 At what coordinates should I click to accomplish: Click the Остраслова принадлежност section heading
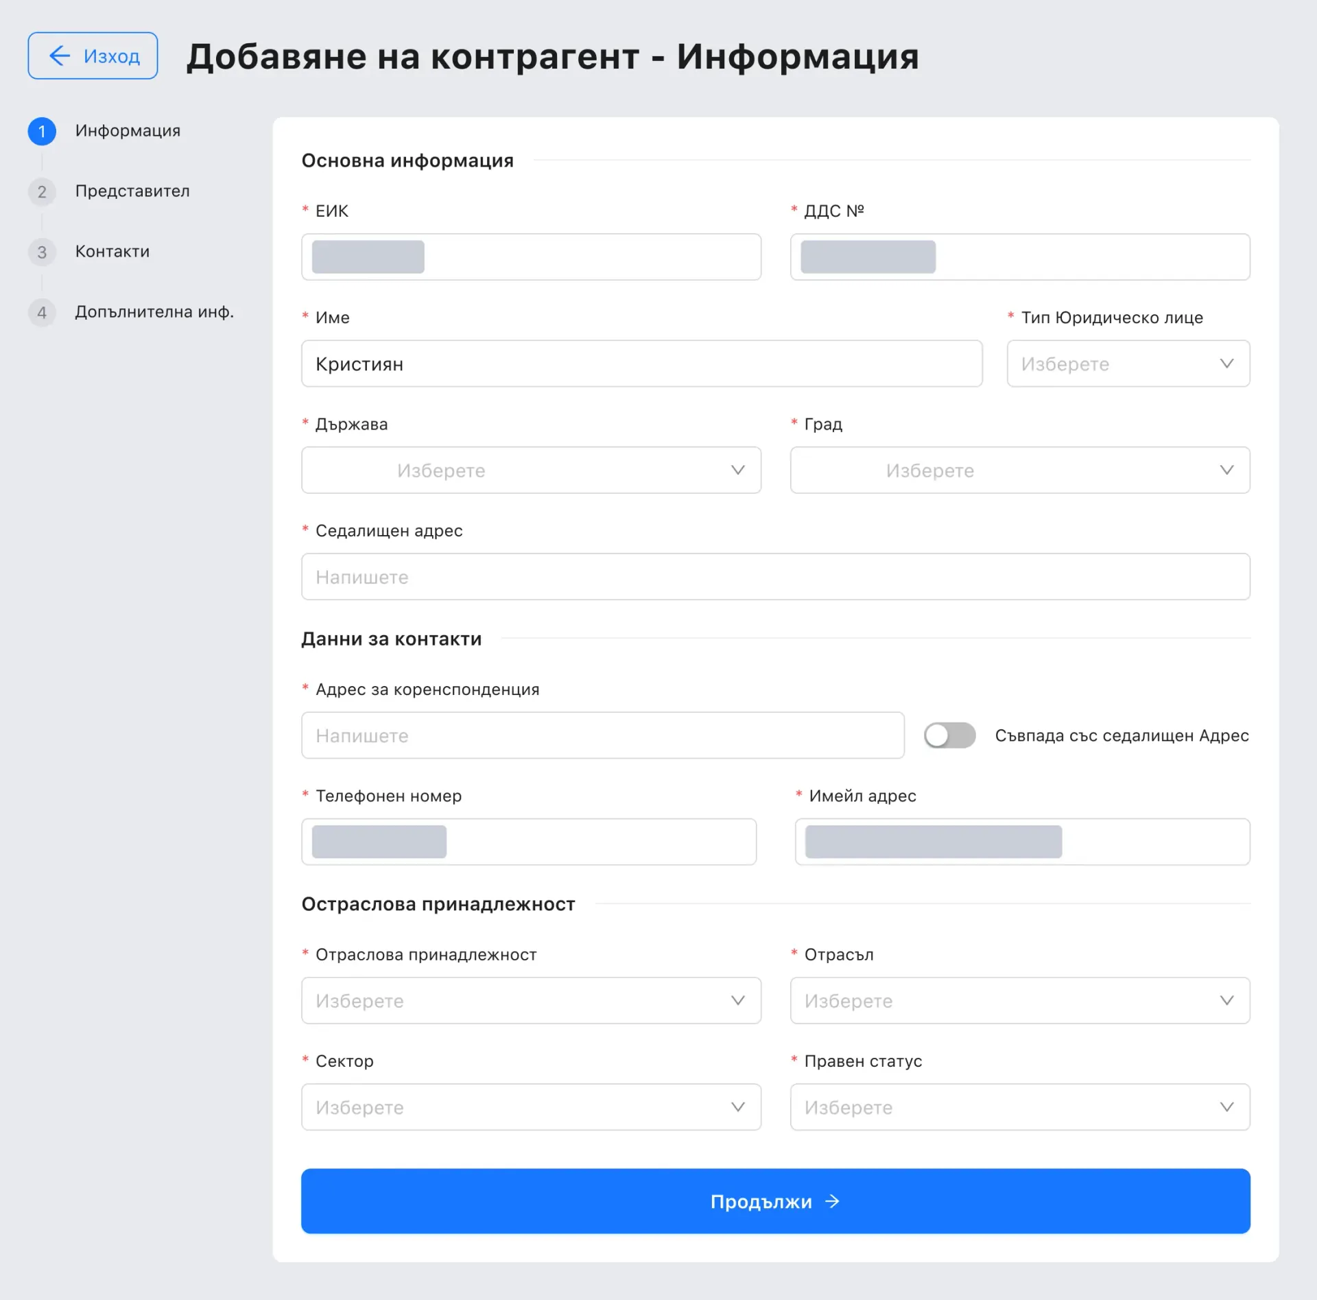[x=438, y=904]
